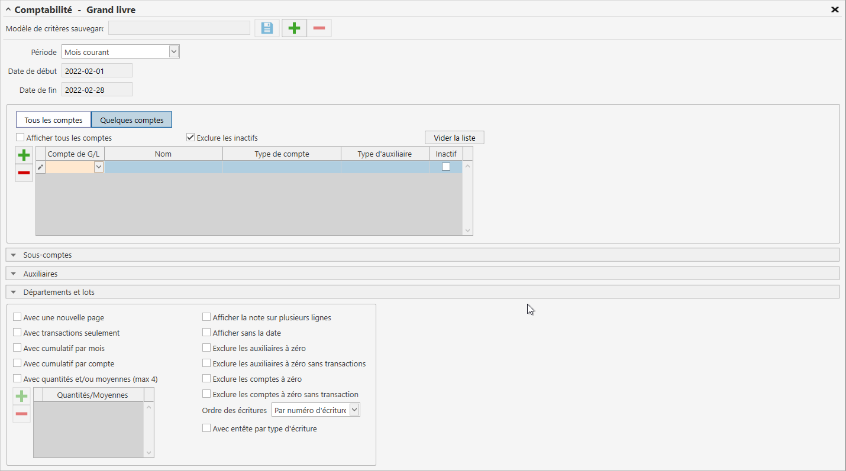Check Exclure les auxiliaires à zéro sans transactions
846x471 pixels.
[206, 363]
